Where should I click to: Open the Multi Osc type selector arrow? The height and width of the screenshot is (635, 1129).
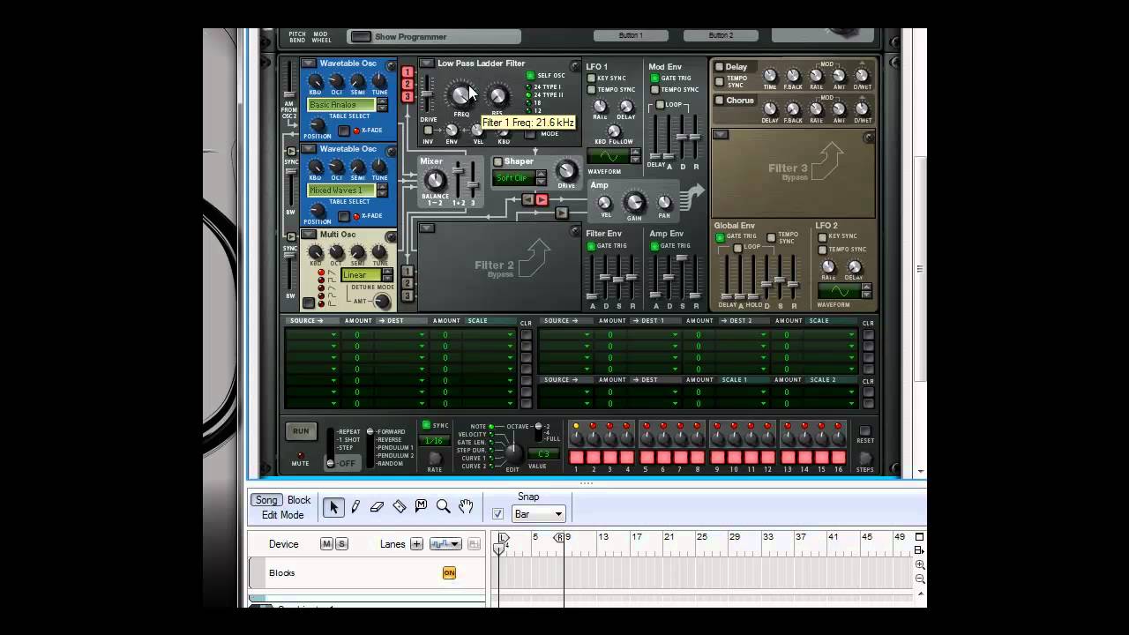tap(309, 235)
